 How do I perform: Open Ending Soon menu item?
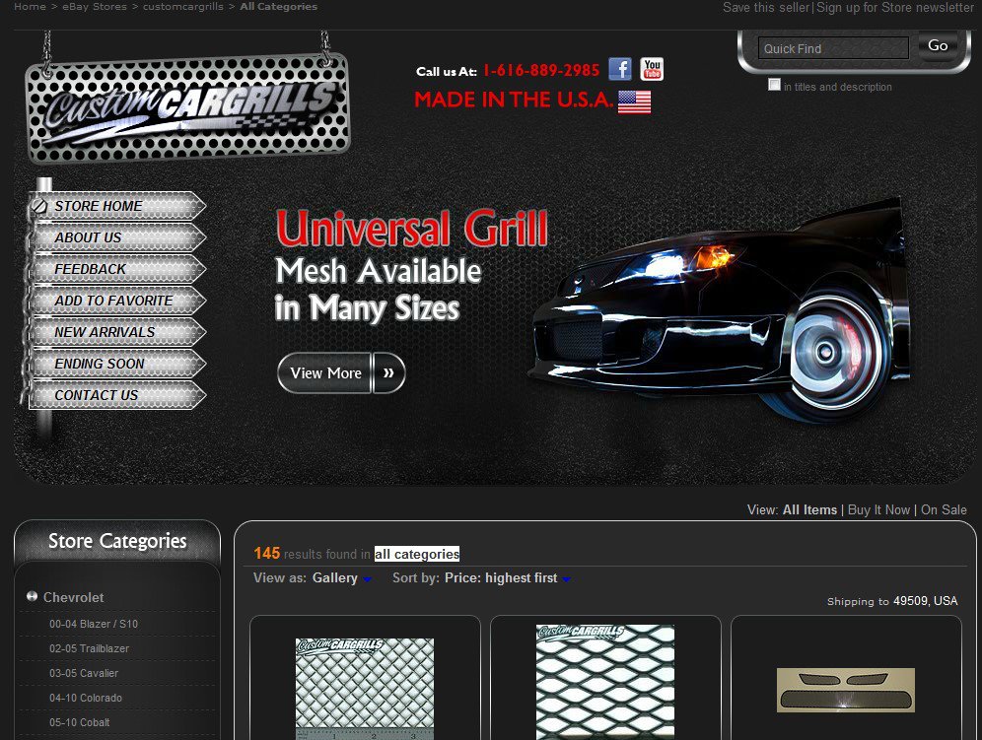(117, 364)
